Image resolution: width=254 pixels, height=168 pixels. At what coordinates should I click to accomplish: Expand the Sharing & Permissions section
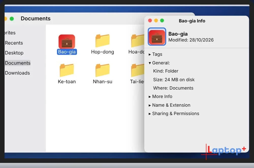coord(150,114)
